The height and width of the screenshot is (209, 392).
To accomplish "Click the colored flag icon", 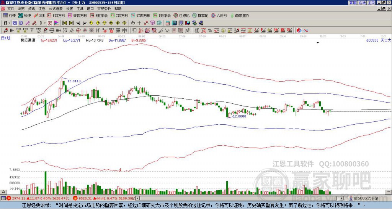I will 57,23.
